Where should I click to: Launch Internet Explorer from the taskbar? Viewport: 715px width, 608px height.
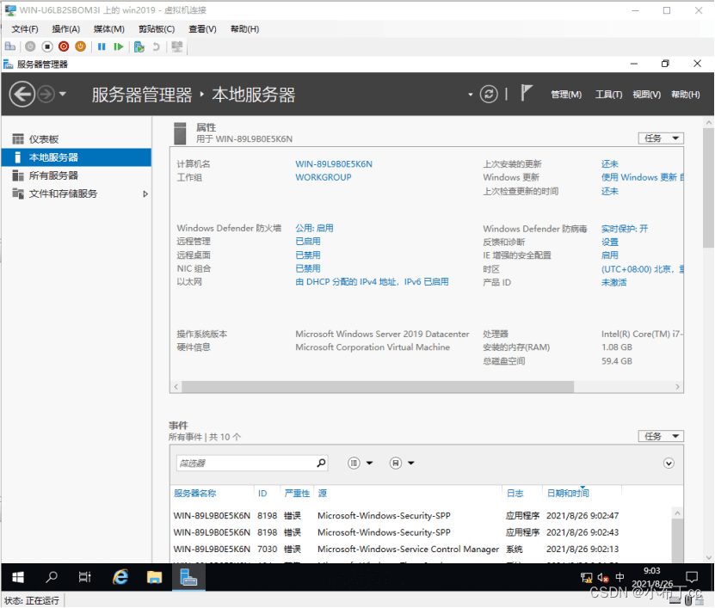[x=120, y=577]
